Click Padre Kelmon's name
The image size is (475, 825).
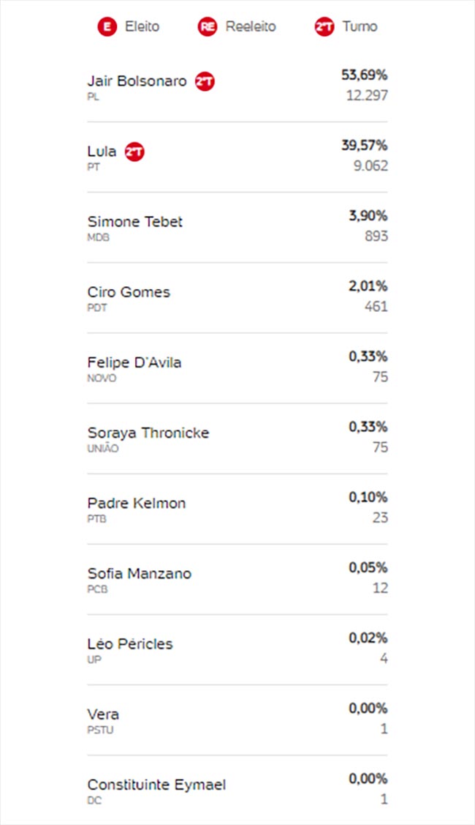[136, 503]
